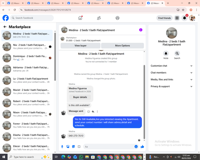Screen dimensions: 200x160
Task: Click the Search Facebook field
Action: tap(32, 18)
